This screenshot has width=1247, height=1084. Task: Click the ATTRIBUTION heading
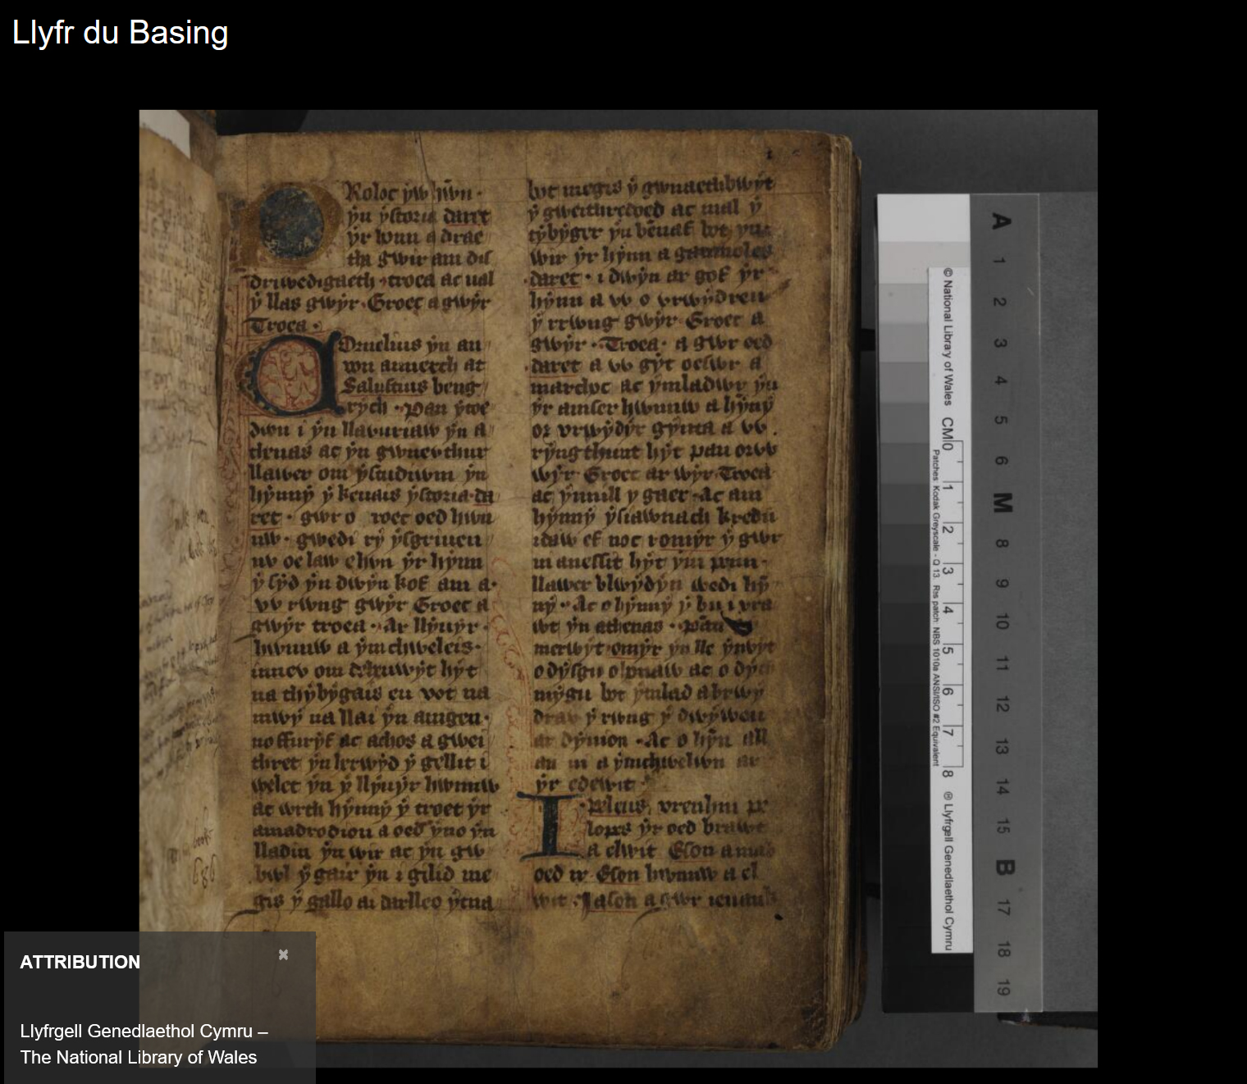(x=80, y=962)
